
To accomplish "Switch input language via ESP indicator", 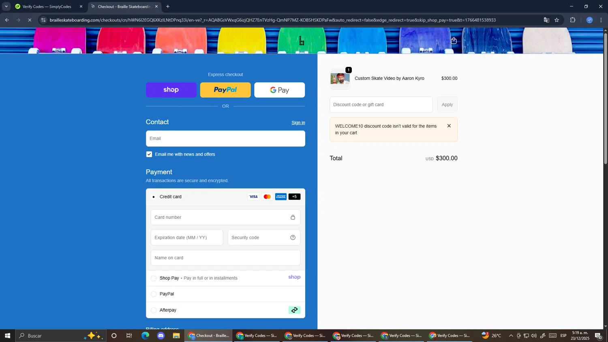I will click(563, 336).
